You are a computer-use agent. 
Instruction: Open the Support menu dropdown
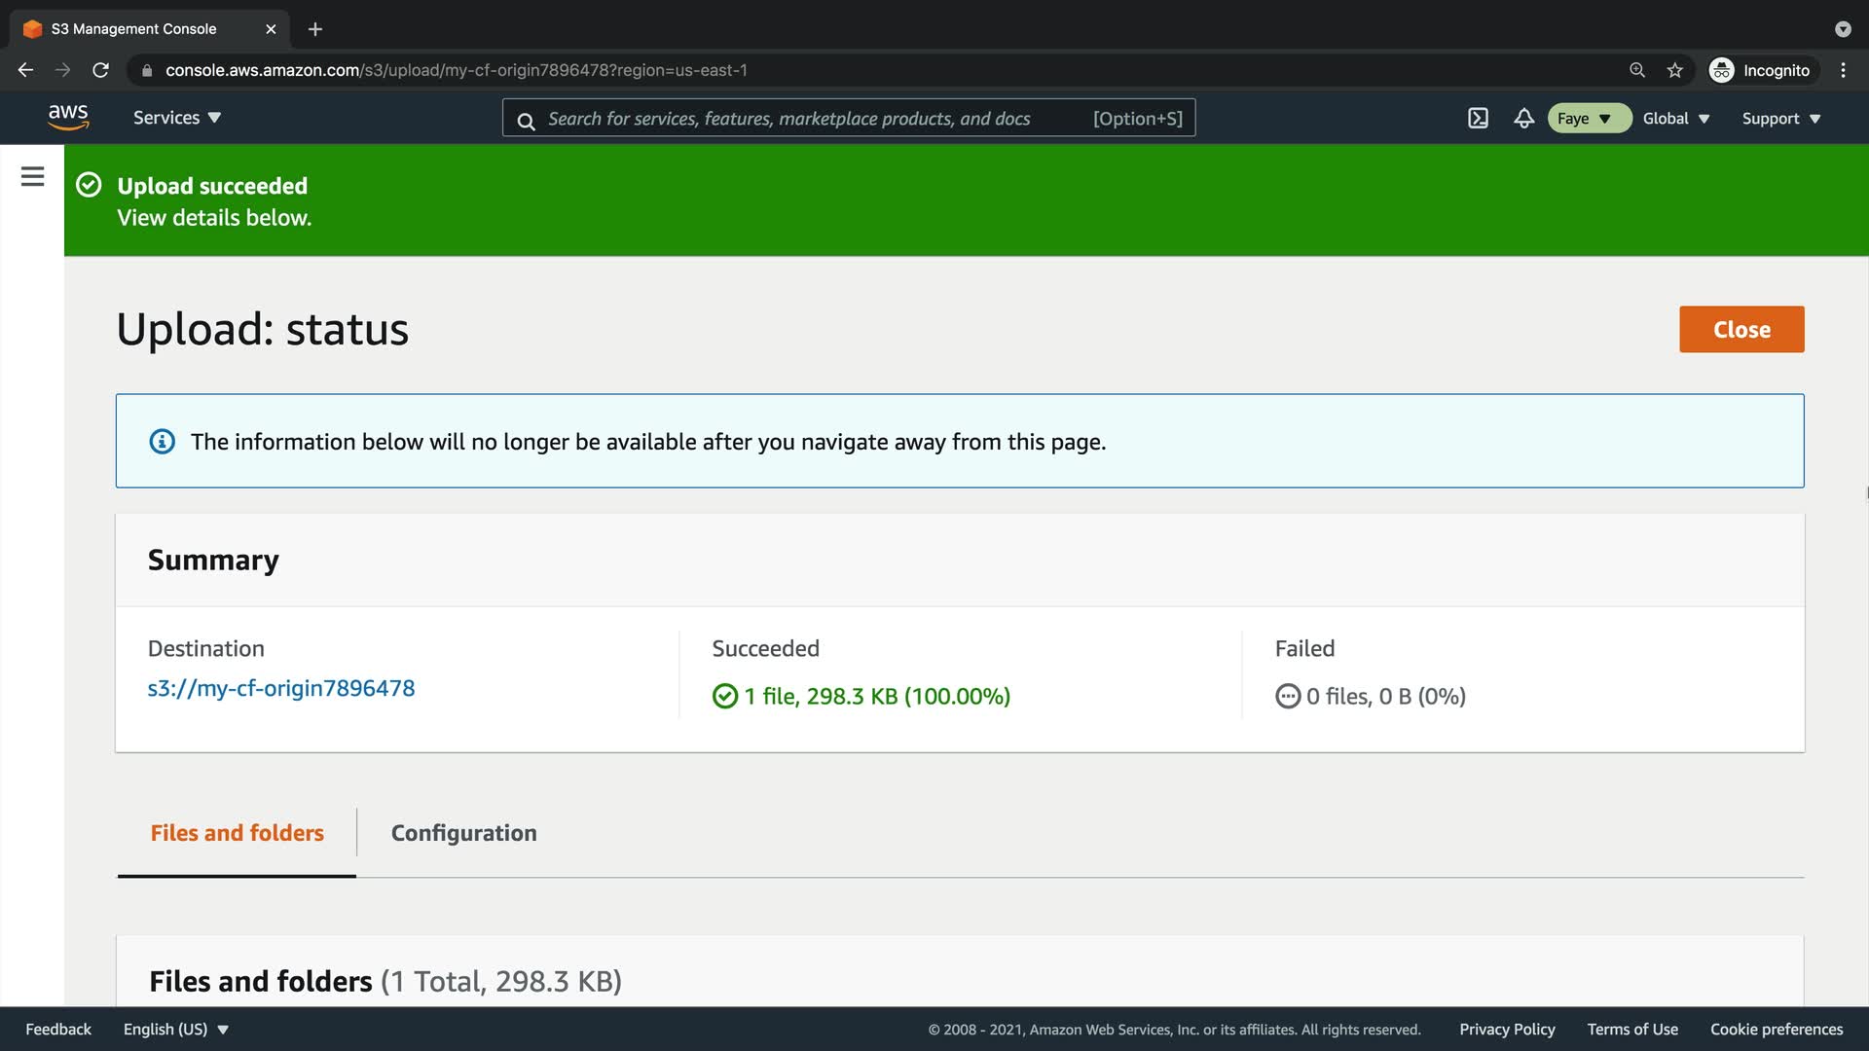1780,118
